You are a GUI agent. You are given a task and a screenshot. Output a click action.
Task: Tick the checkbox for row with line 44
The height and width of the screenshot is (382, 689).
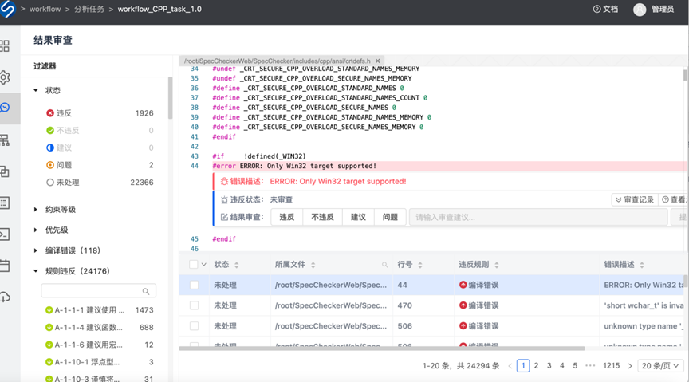tap(194, 285)
